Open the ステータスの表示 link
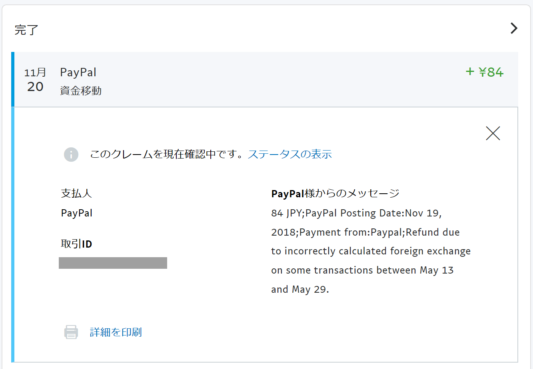The height and width of the screenshot is (369, 533). coord(289,154)
